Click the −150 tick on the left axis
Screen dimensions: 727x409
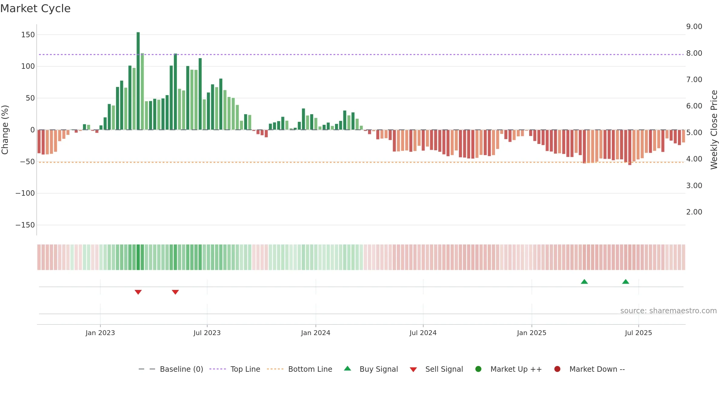[25, 225]
